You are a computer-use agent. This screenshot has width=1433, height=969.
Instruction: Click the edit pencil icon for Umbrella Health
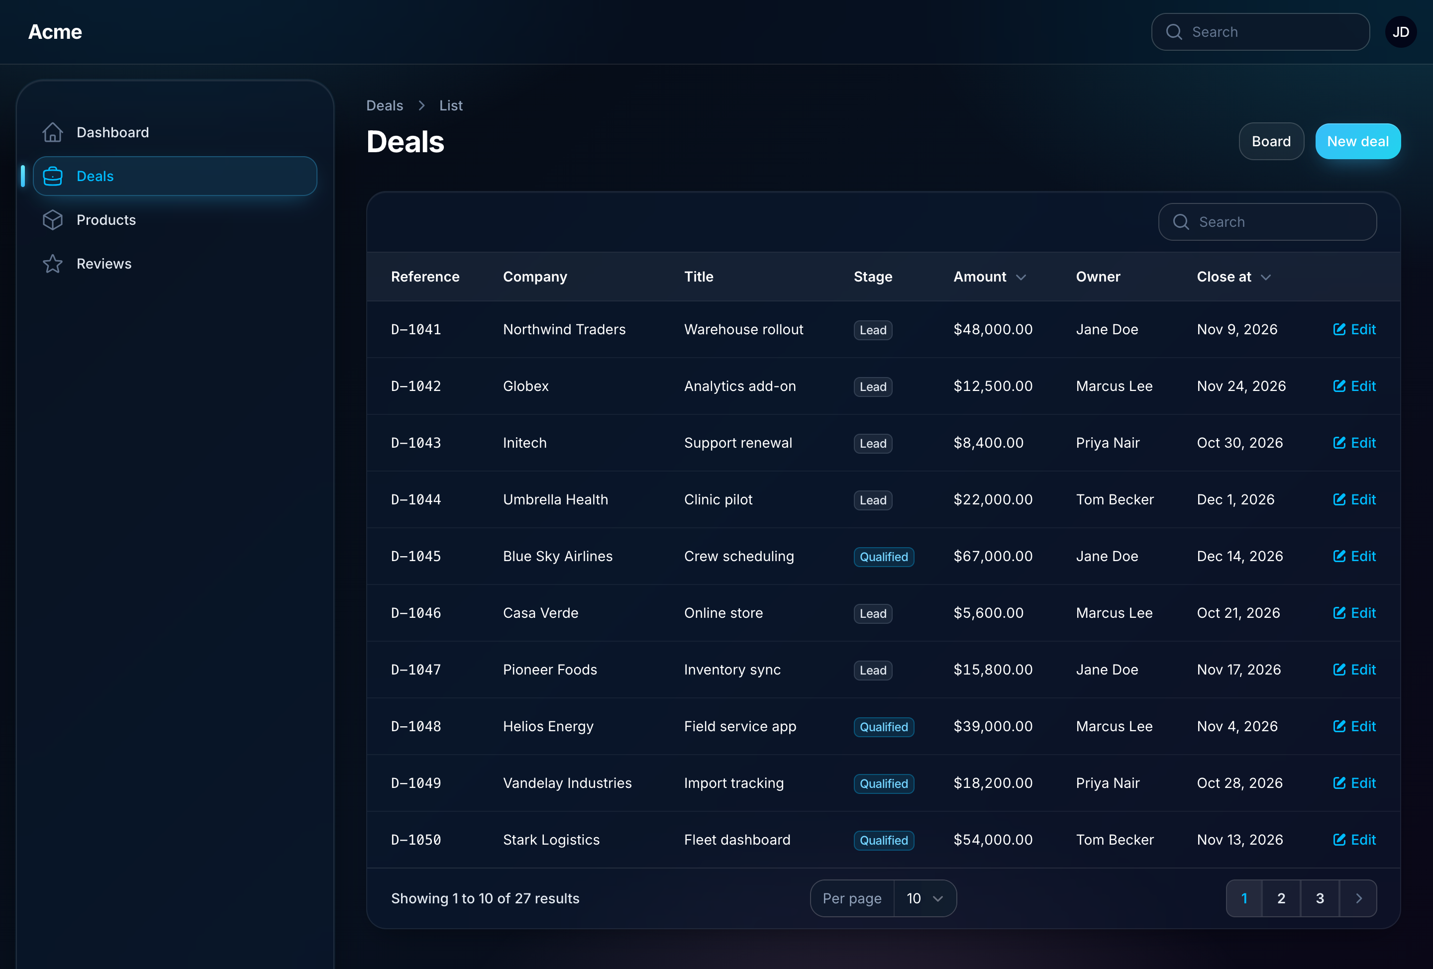point(1339,499)
